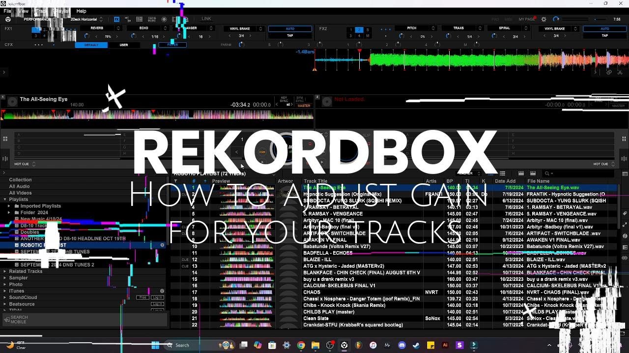Open the settings gear icon
Screen dimensions: 629x353
(543, 19)
